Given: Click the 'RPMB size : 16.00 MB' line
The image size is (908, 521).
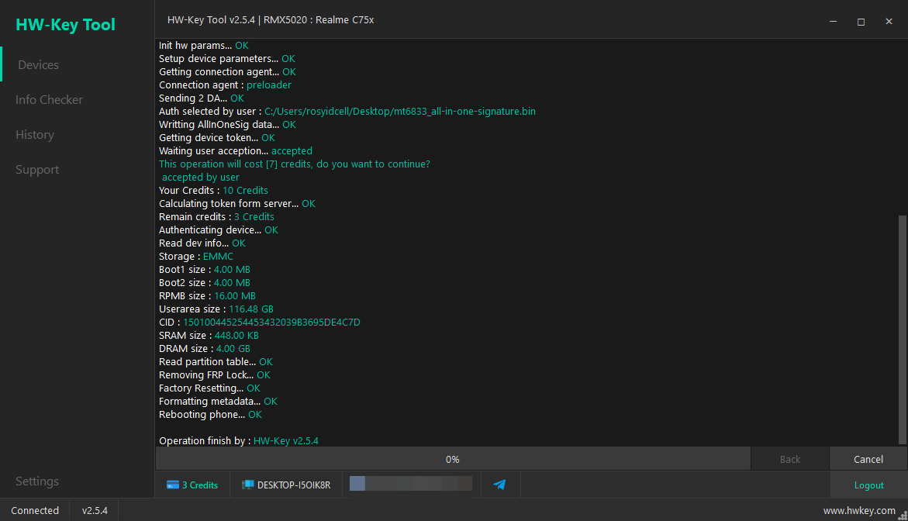Looking at the screenshot, I should [x=207, y=296].
